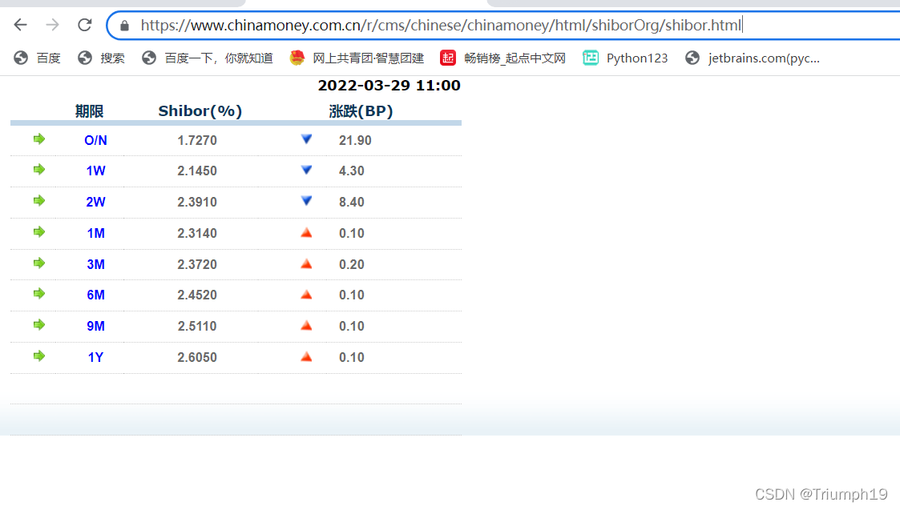The height and width of the screenshot is (510, 900).
Task: Select the Shibor value 1.7270
Action: 197,141
